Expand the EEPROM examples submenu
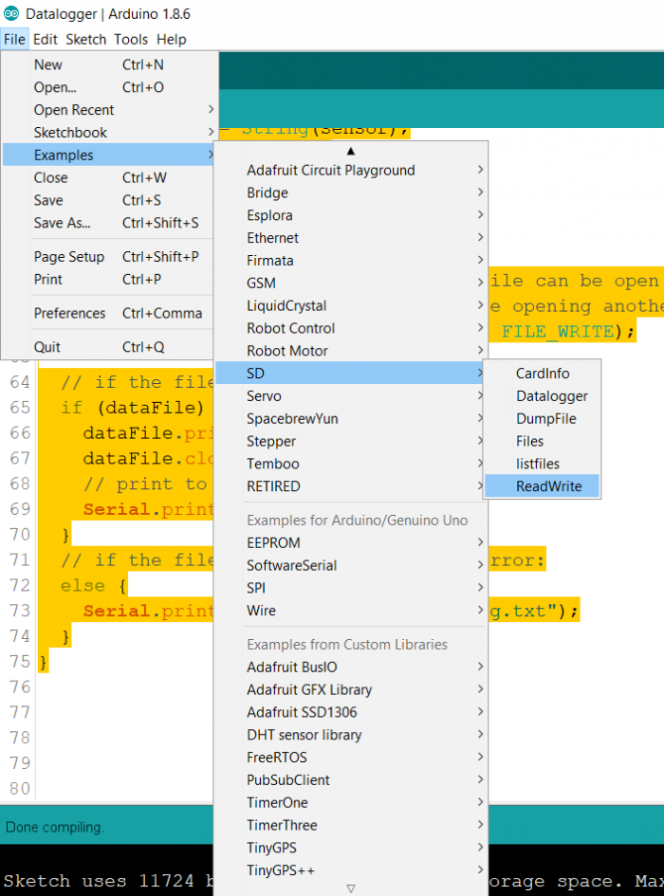Image resolution: width=664 pixels, height=896 pixels. tap(351, 543)
